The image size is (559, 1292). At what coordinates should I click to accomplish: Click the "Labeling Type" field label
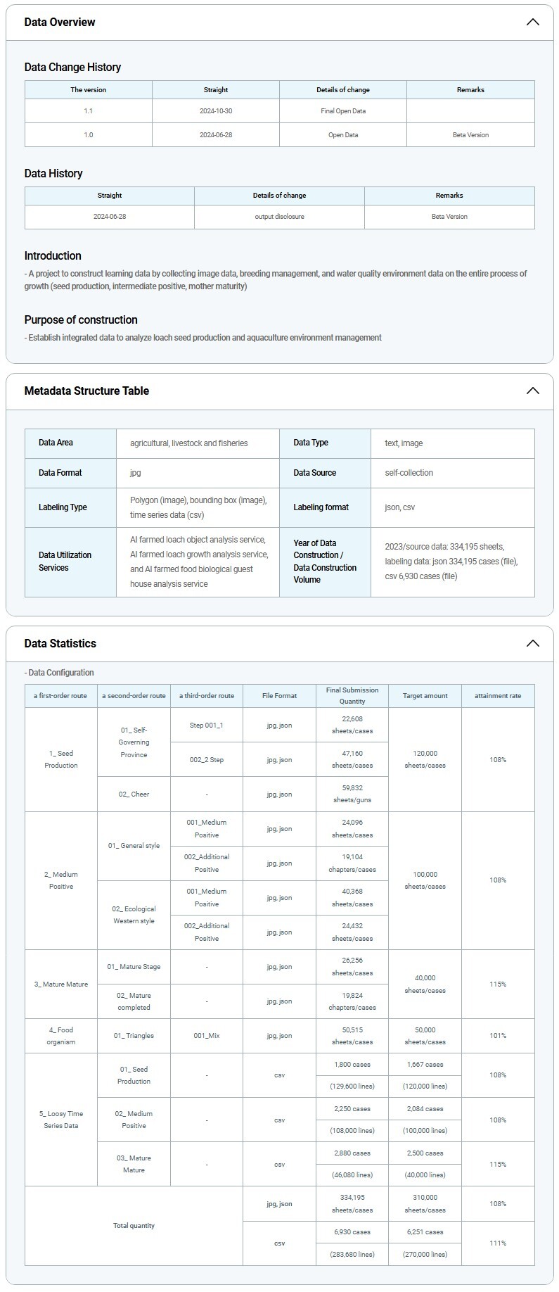[63, 507]
